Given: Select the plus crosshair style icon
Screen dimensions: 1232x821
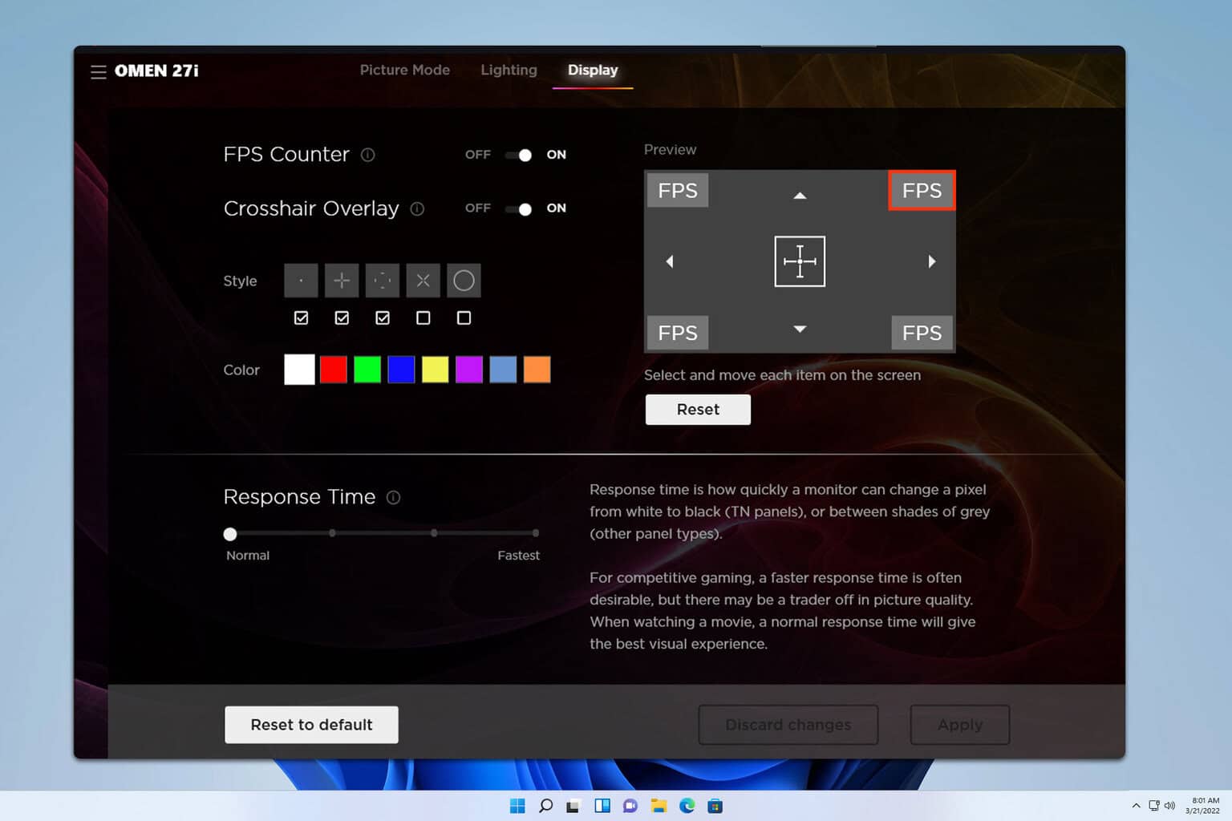Looking at the screenshot, I should [x=342, y=281].
